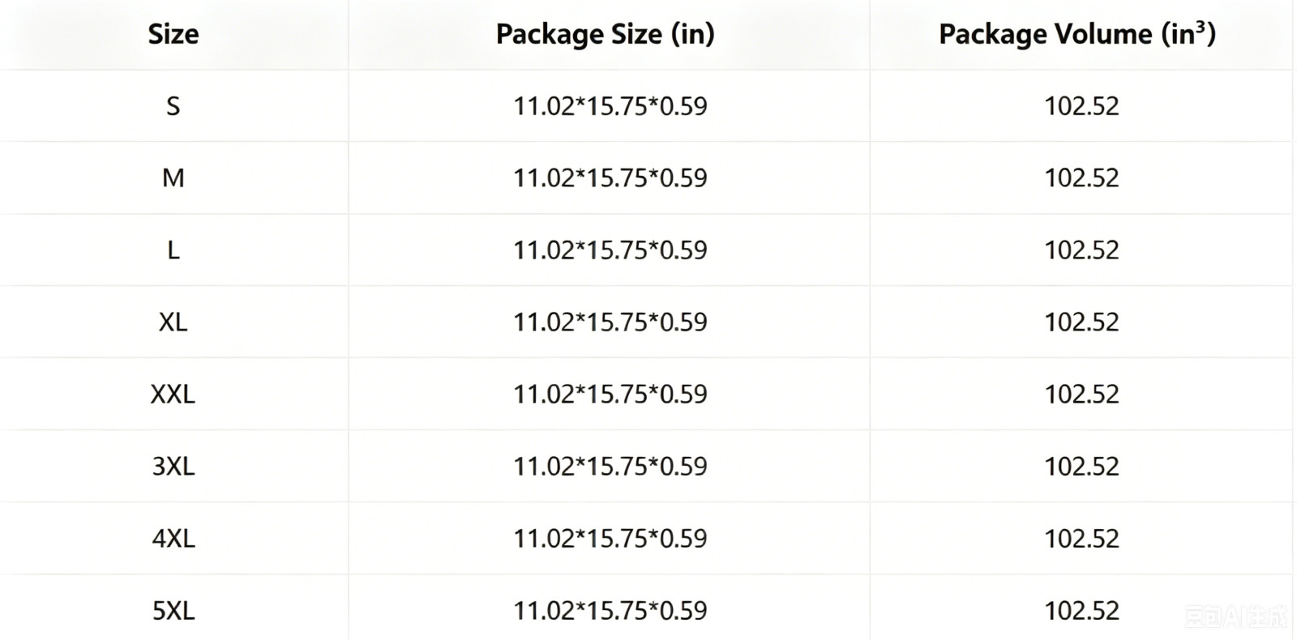Viewport: 1297px width, 640px height.
Task: Click the Package Size (in) header
Action: click(605, 34)
